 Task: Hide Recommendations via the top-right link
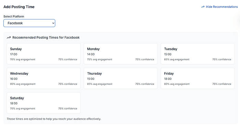point(219,7)
